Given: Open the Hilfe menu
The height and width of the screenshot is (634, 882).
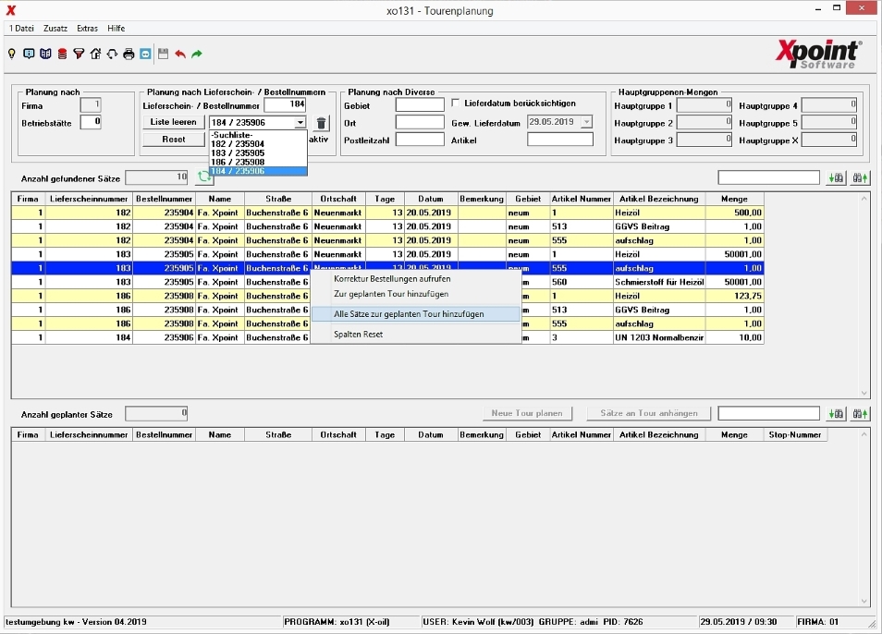Looking at the screenshot, I should coord(116,28).
